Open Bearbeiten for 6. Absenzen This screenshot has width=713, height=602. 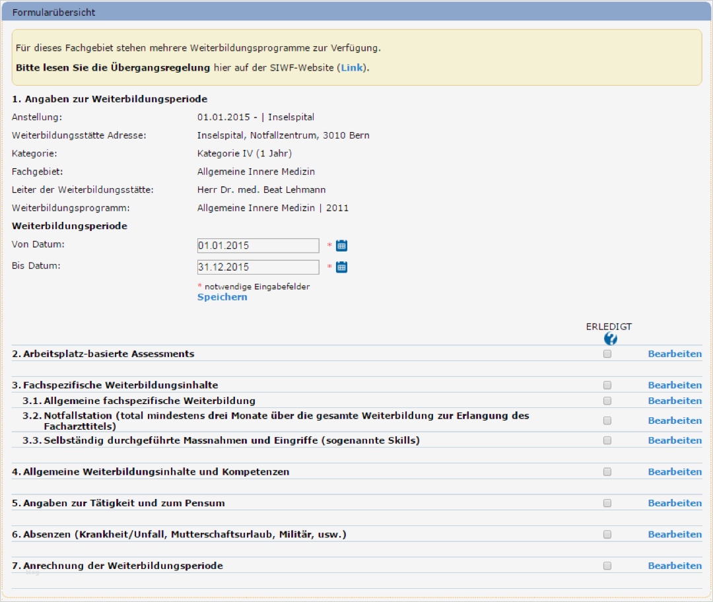click(x=675, y=534)
